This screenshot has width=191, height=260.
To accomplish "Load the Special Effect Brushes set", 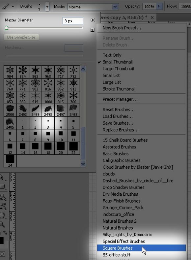I will pyautogui.click(x=123, y=242).
